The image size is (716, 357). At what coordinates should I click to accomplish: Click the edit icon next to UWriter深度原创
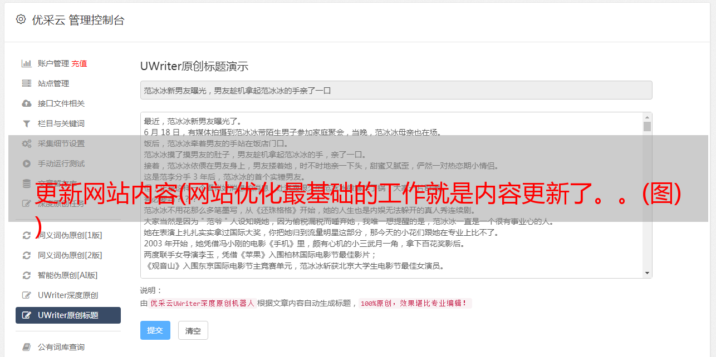tap(26, 295)
